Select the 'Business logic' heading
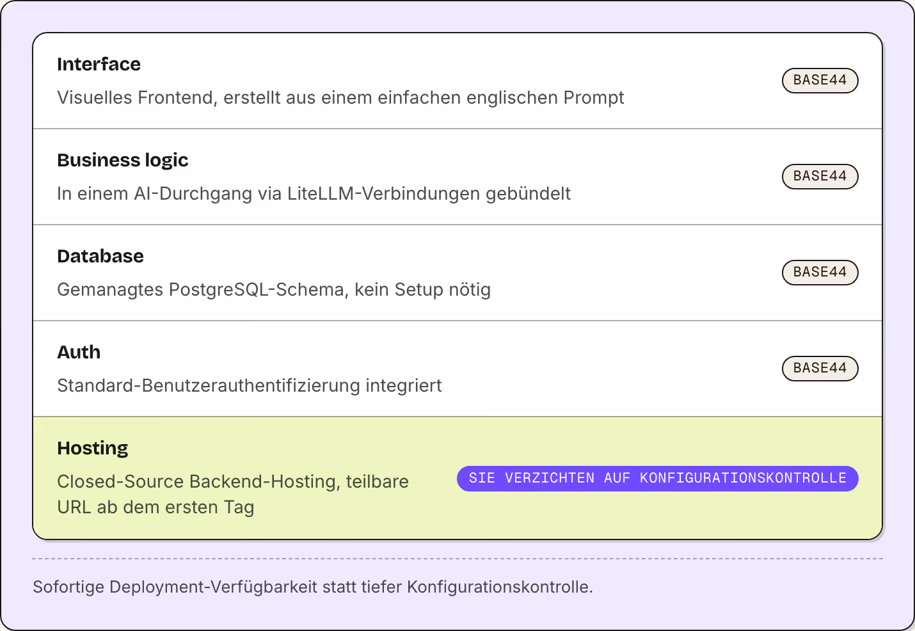The width and height of the screenshot is (915, 631). 123,160
